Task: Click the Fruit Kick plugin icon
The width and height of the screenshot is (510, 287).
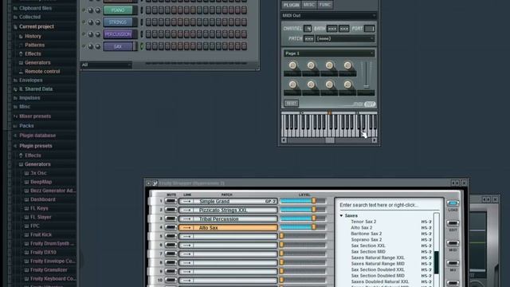Action: 26,234
